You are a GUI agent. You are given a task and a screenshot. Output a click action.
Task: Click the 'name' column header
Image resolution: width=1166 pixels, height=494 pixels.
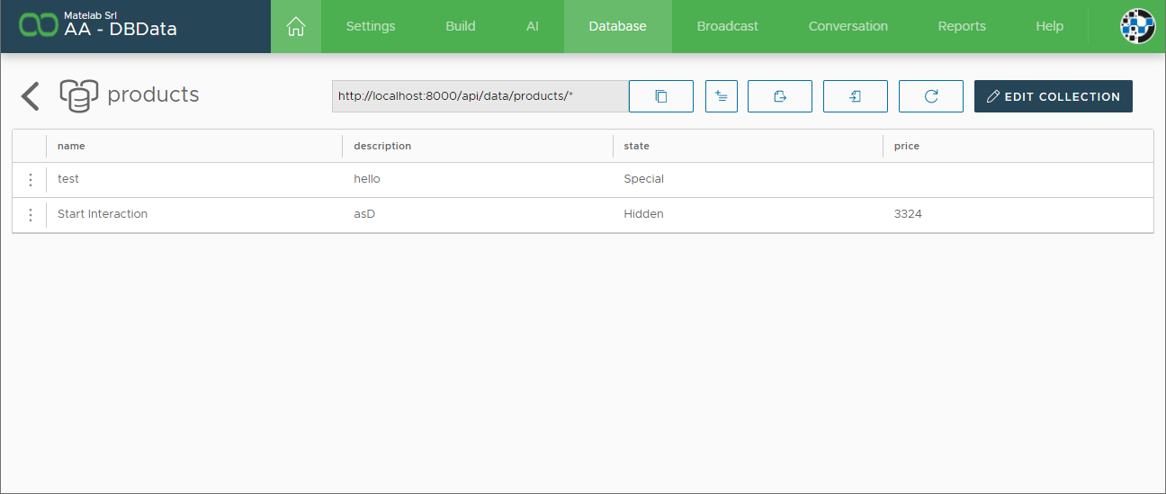72,146
